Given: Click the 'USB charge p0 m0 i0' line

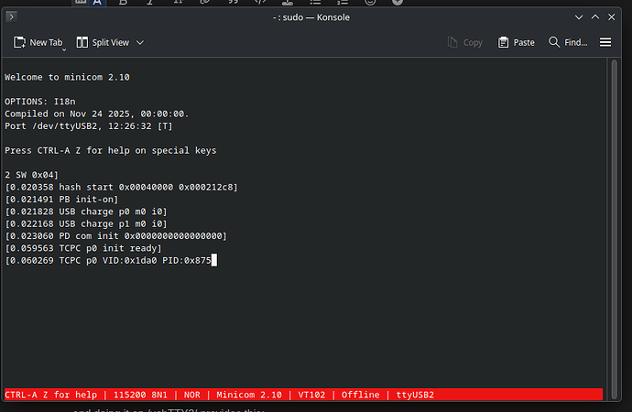Looking at the screenshot, I should pyautogui.click(x=86, y=211).
